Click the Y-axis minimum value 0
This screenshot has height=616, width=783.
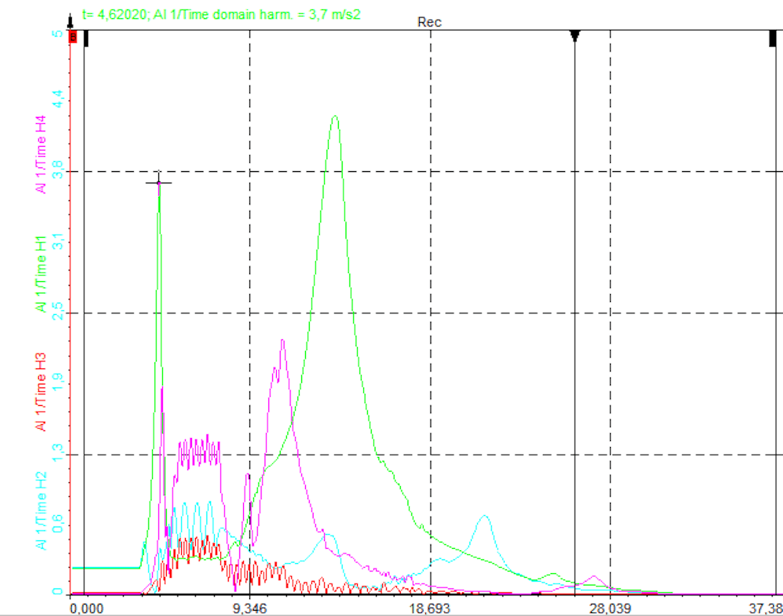tap(58, 591)
